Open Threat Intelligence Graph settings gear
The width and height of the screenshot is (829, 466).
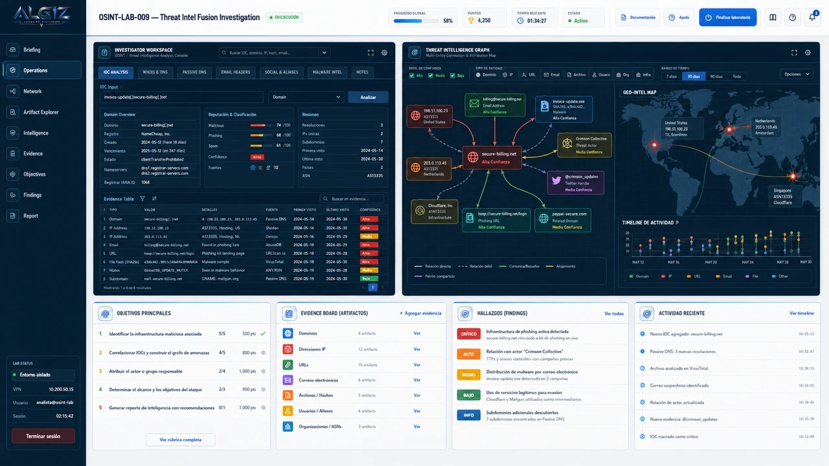pos(808,53)
